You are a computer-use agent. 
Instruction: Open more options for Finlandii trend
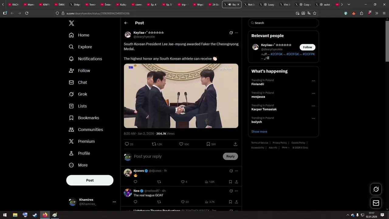pos(313,81)
